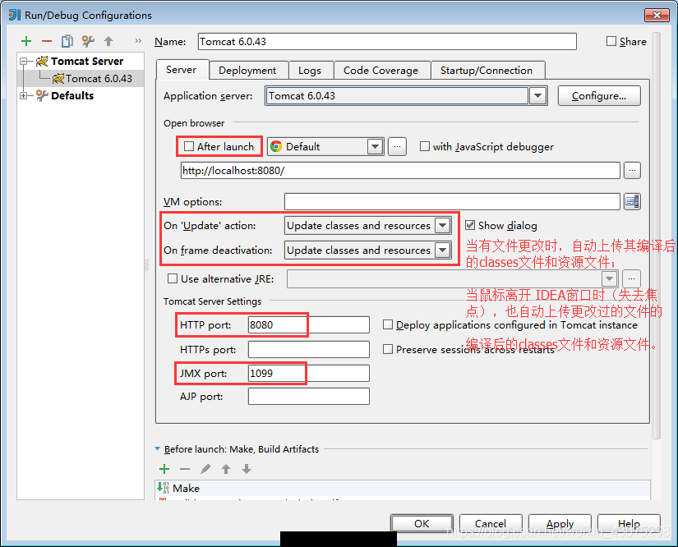The height and width of the screenshot is (547, 678).
Task: Move configuration up in left toolbar
Action: 108,42
